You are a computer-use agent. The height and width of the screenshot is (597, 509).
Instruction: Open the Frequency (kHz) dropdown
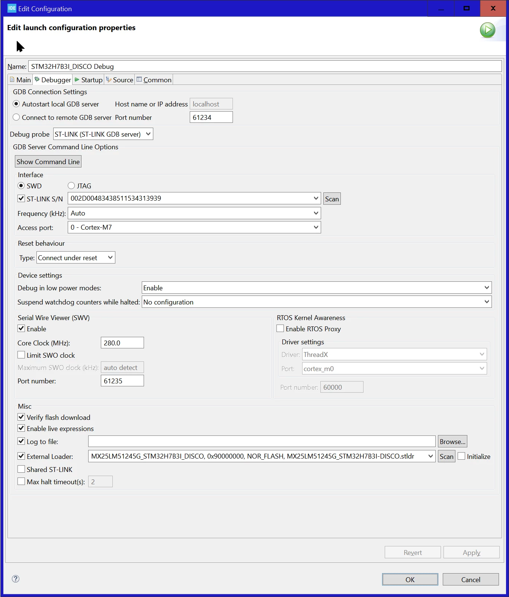[194, 213]
